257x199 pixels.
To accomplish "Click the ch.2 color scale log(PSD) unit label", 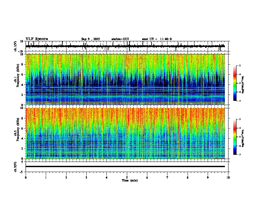I will click(x=243, y=138).
